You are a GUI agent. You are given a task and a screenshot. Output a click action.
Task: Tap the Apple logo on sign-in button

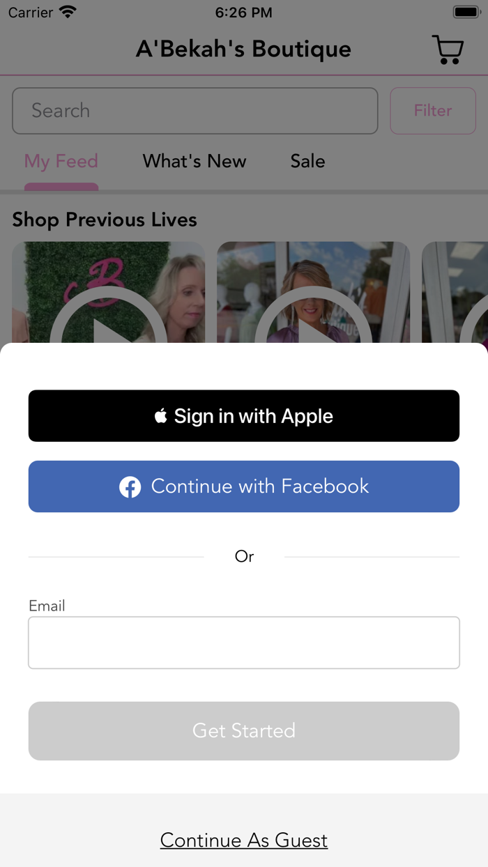tap(161, 416)
